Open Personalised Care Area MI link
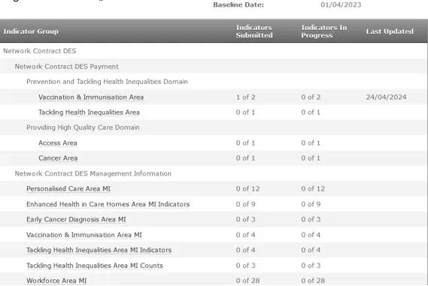 [x=68, y=188]
